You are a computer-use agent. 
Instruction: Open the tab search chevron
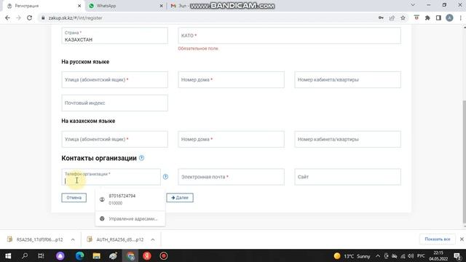(x=413, y=5)
